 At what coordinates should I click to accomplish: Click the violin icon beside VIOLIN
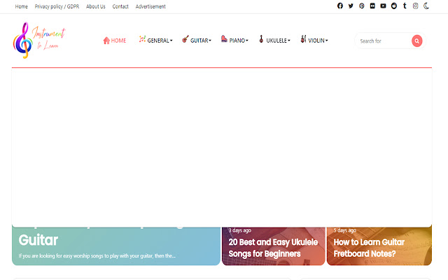coord(303,39)
